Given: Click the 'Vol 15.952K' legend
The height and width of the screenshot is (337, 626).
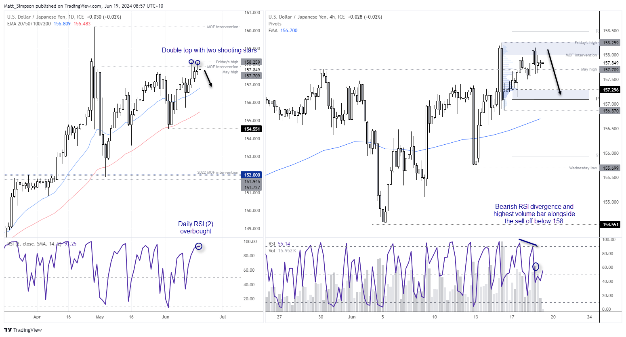Looking at the screenshot, I should point(282,251).
